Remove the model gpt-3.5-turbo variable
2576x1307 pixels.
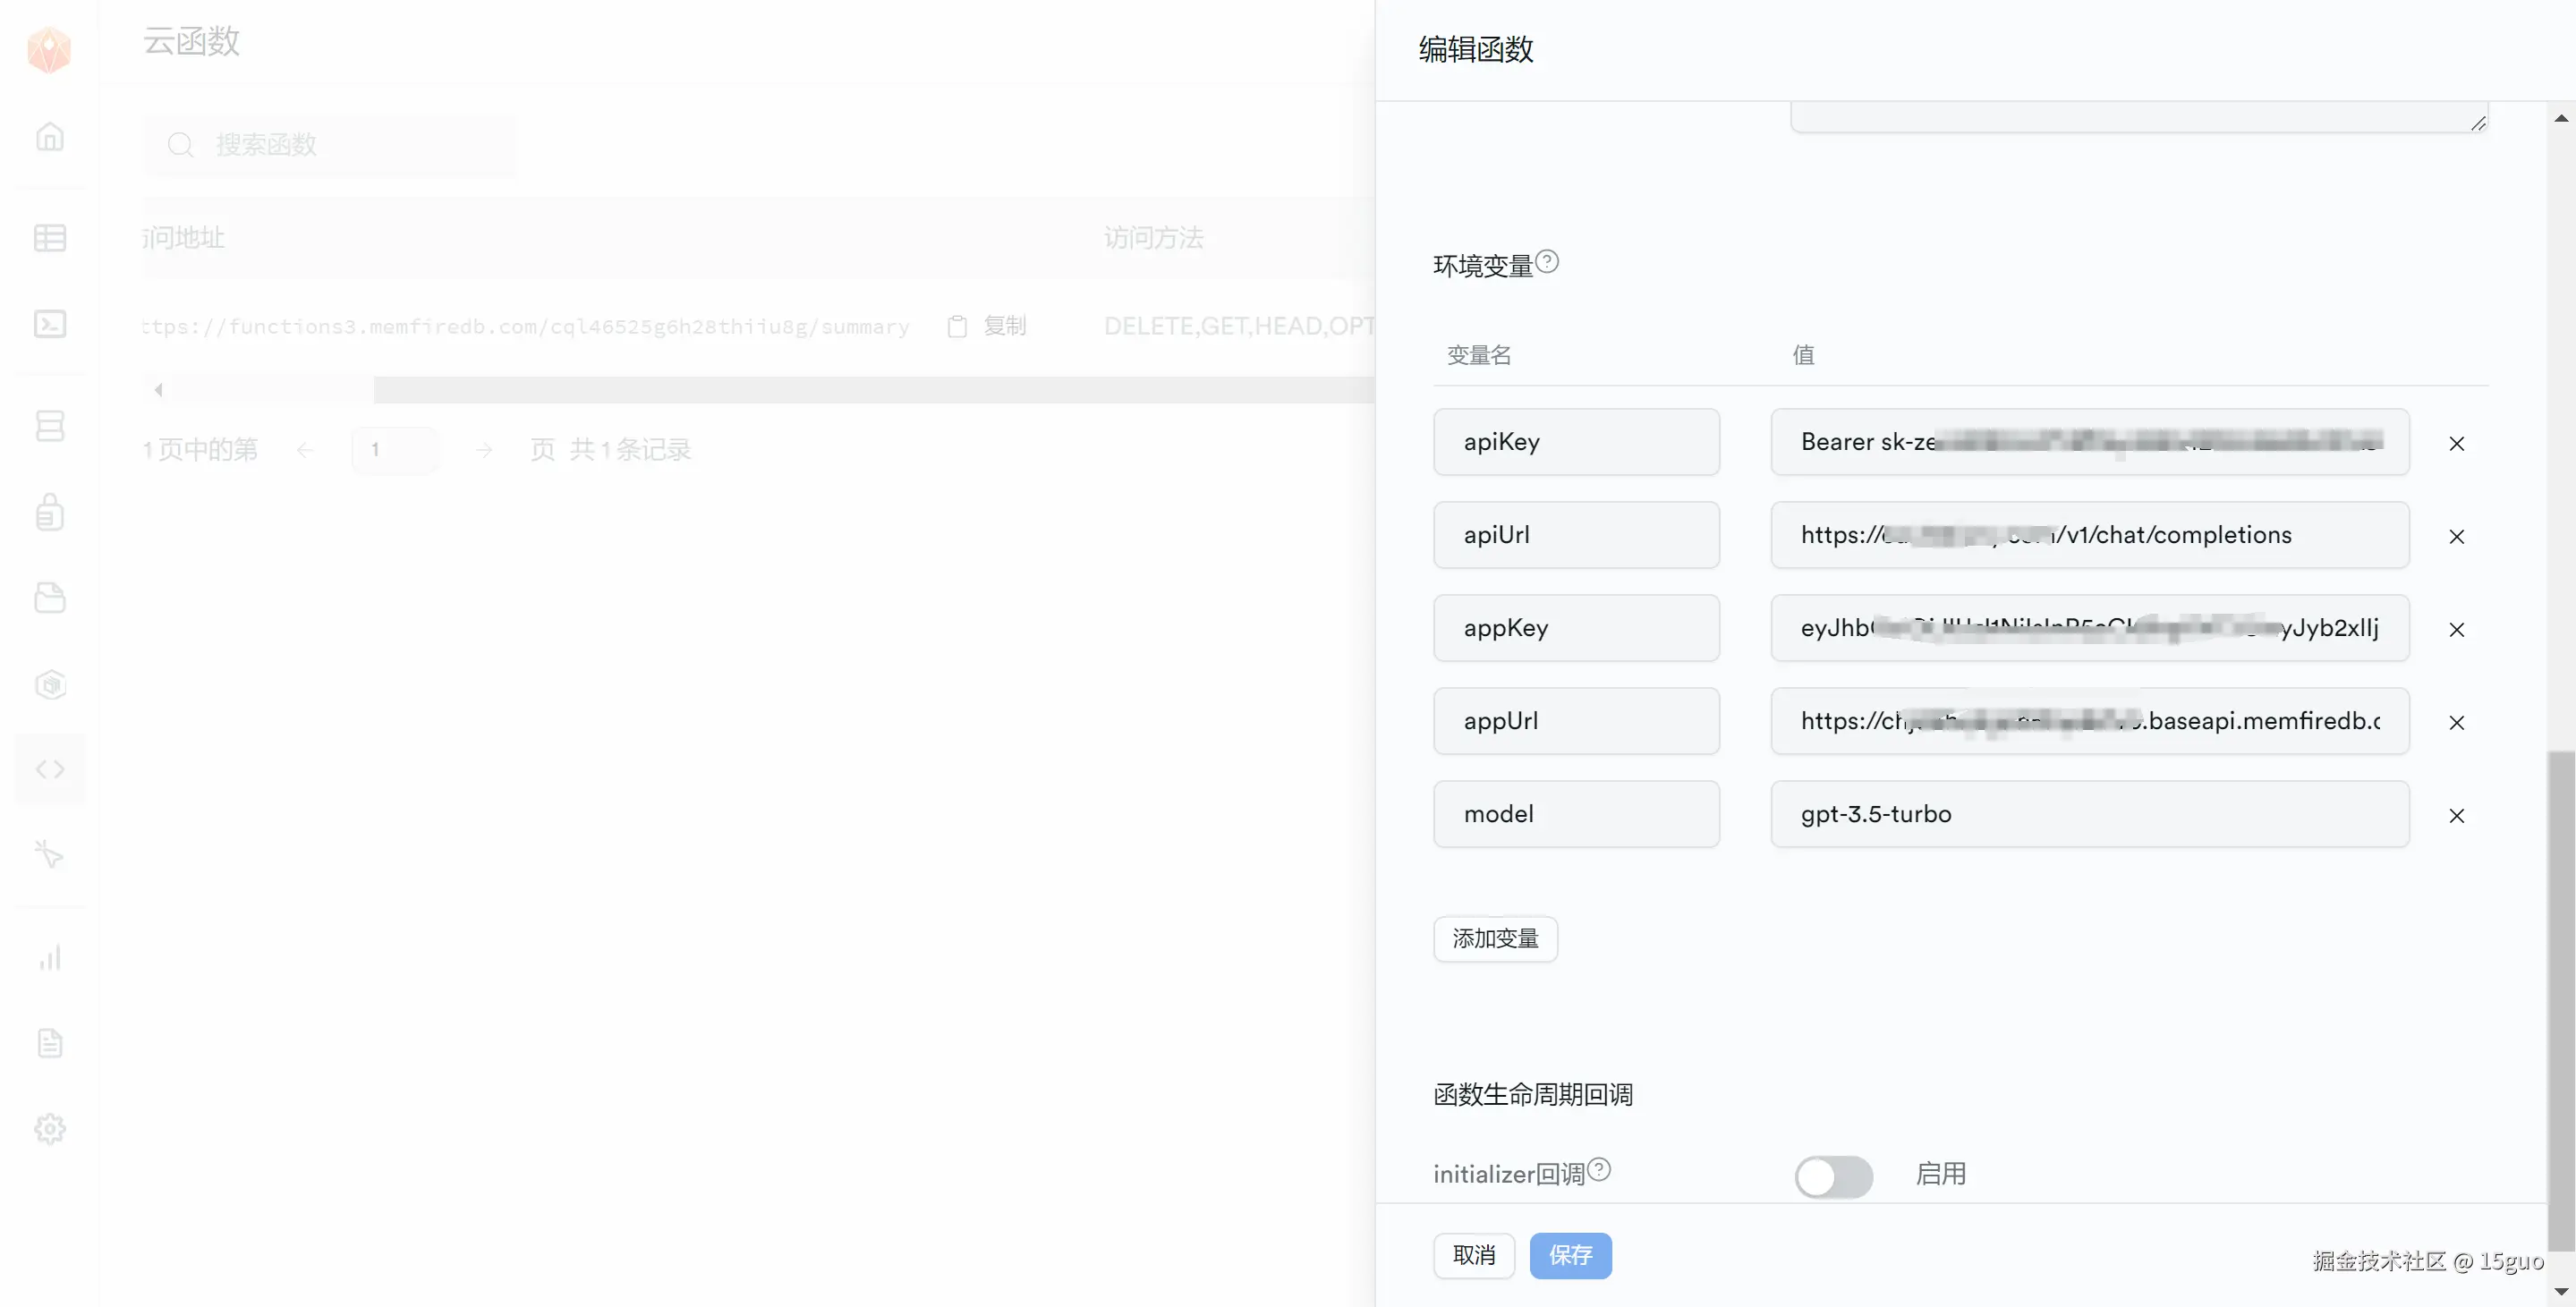2458,816
